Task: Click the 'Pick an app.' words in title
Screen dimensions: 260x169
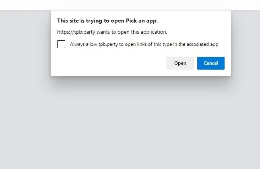Action: coord(142,21)
